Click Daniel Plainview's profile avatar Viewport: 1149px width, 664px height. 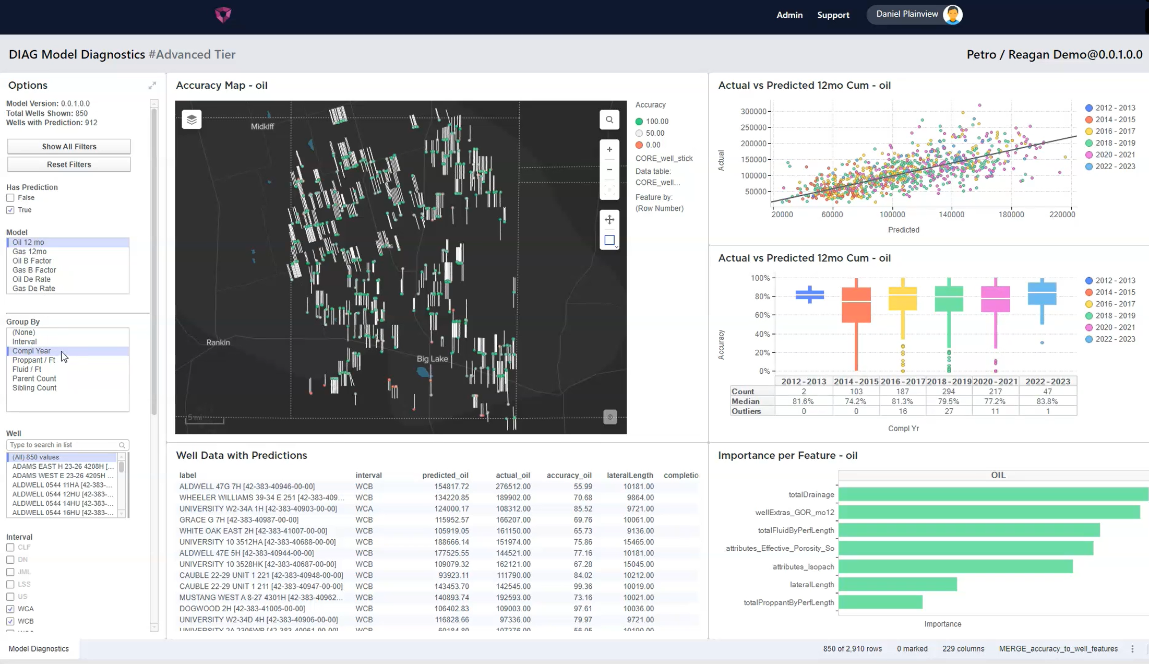tap(952, 15)
